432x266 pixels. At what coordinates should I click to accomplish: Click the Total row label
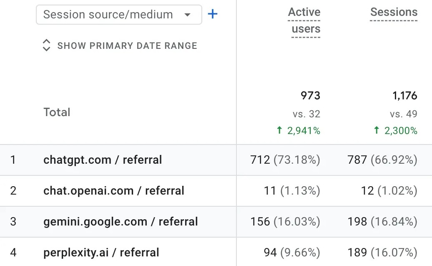point(57,112)
